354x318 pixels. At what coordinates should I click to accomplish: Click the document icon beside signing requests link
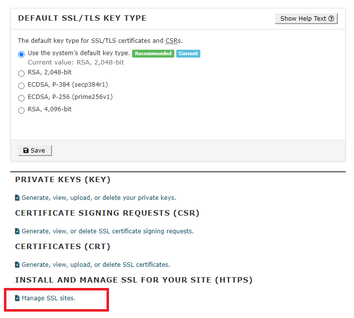[17, 231]
